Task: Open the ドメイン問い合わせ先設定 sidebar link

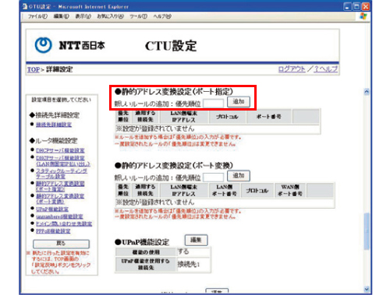Action: [x=64, y=223]
